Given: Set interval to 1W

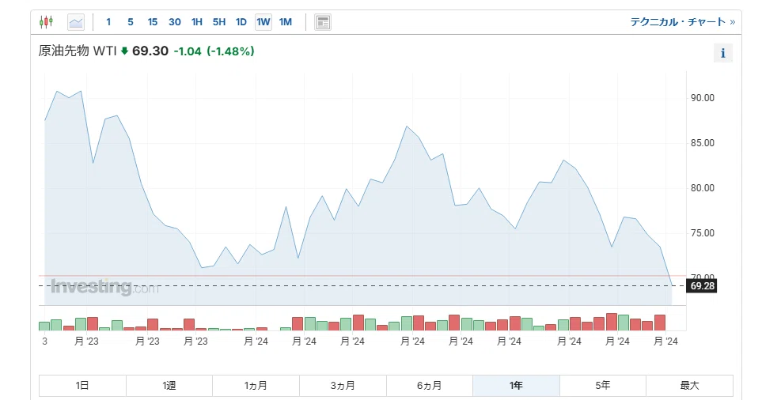Looking at the screenshot, I should [263, 22].
